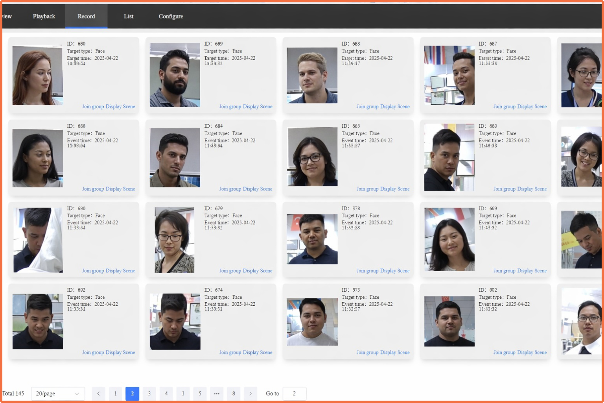Switch to the List tab
This screenshot has width=604, height=403.
click(x=129, y=16)
